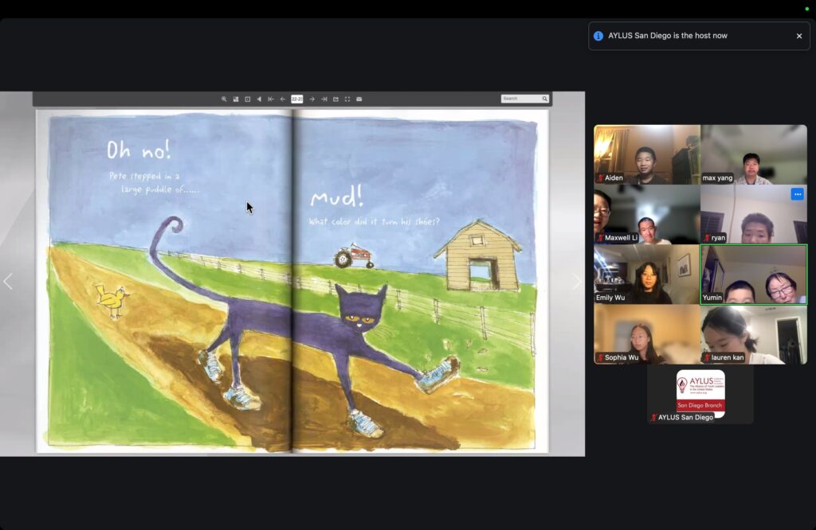This screenshot has height=530, width=816.
Task: Click the email envelope icon in toolbar
Action: click(x=359, y=99)
